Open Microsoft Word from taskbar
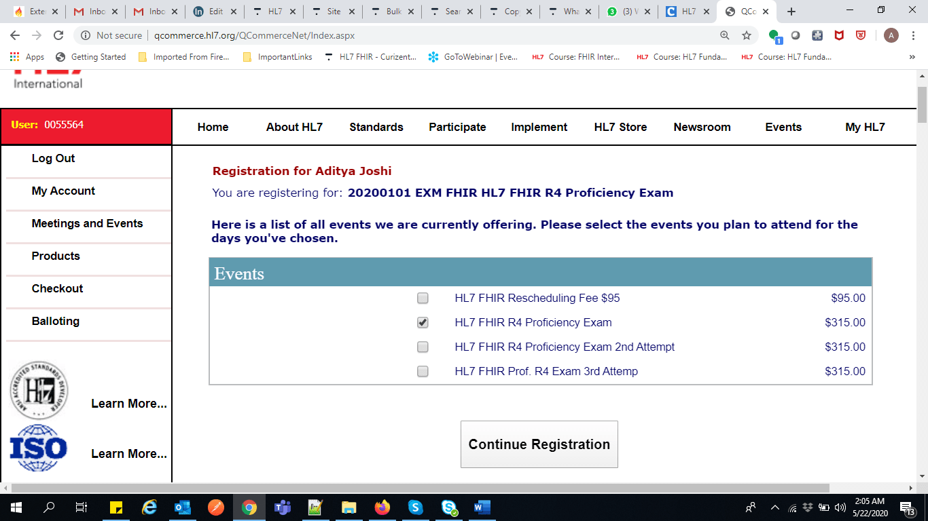Screen dimensions: 928x521 (x=482, y=507)
